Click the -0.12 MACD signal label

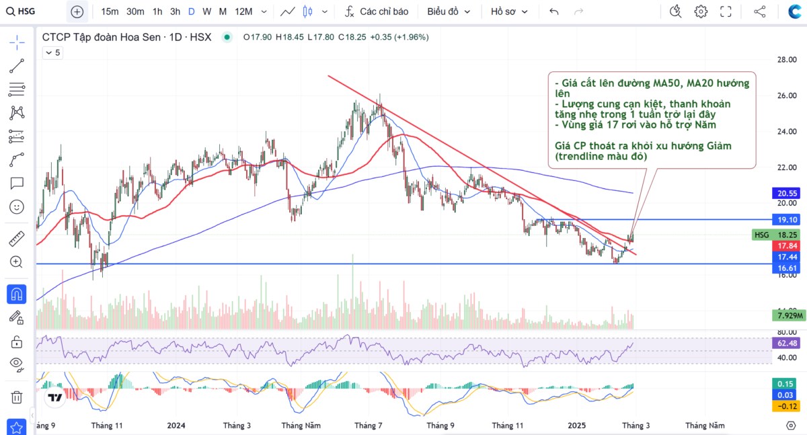pyautogui.click(x=785, y=406)
